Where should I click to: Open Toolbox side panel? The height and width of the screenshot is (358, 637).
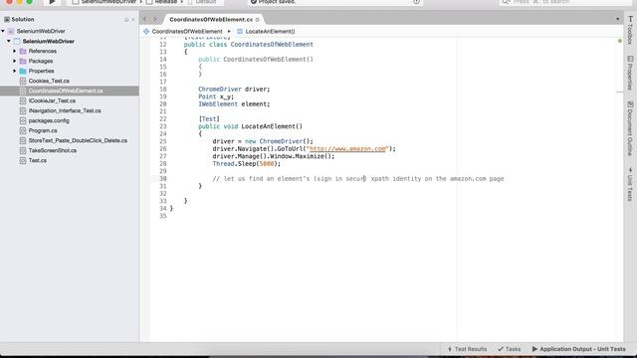pyautogui.click(x=630, y=30)
